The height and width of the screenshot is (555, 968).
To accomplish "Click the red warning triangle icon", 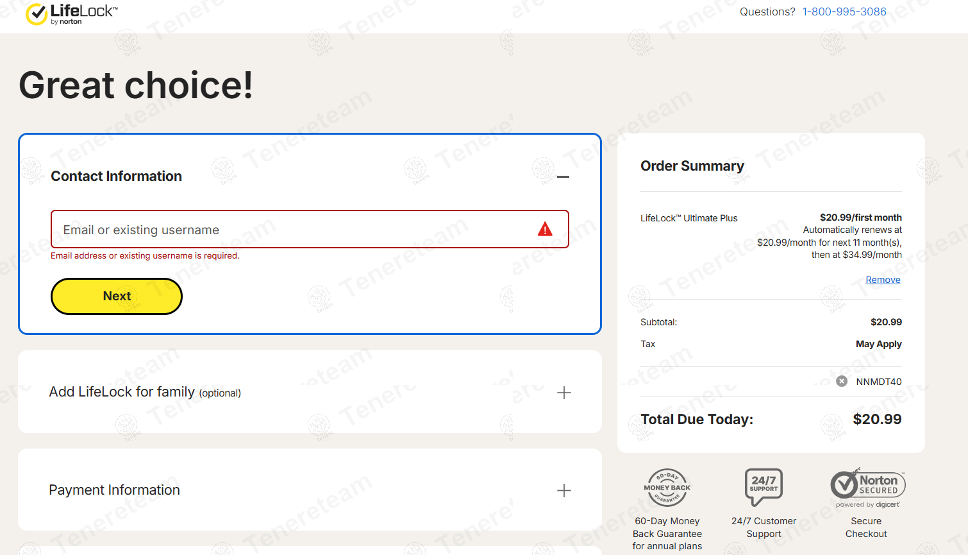I will (x=545, y=229).
